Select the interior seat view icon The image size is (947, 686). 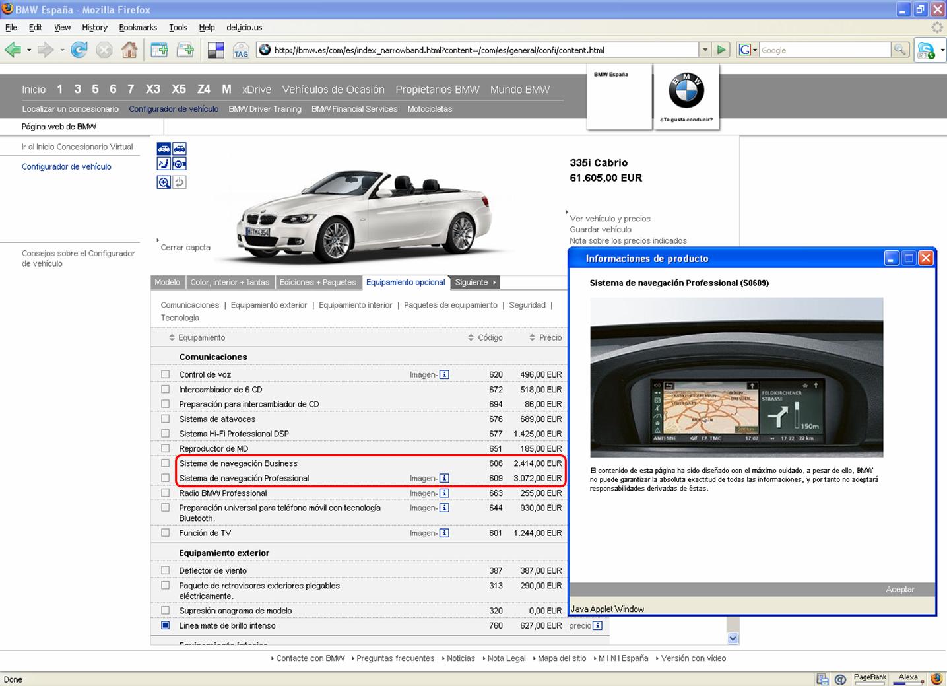pyautogui.click(x=164, y=164)
